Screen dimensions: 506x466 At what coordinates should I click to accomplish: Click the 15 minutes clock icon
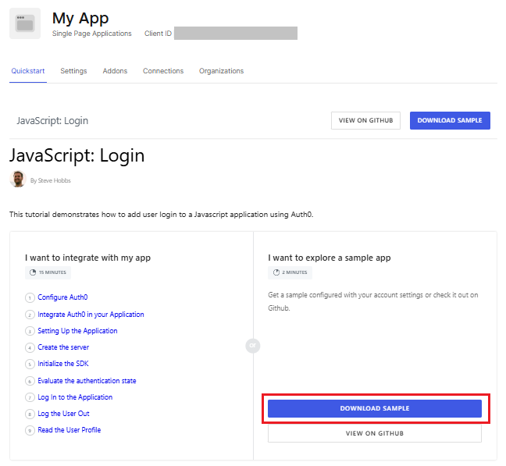pos(33,272)
